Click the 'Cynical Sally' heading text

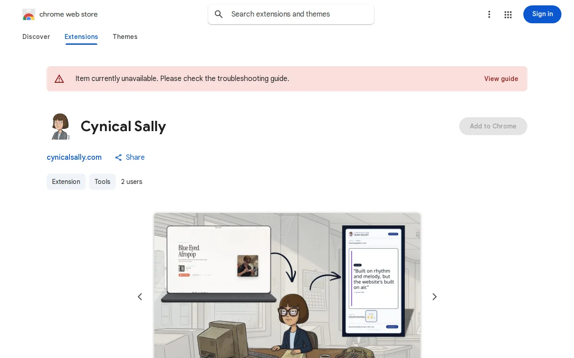pyautogui.click(x=123, y=126)
